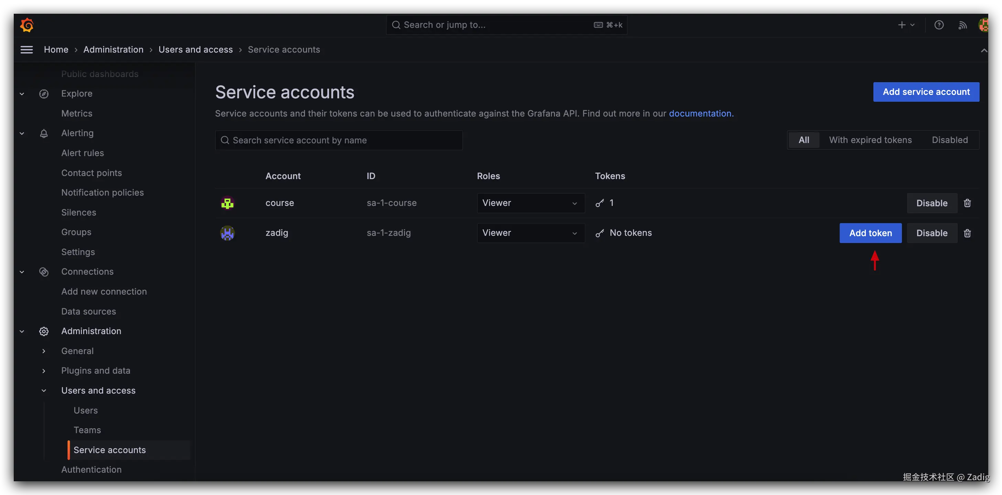This screenshot has height=495, width=1002.
Task: Click the service account search field
Action: [338, 140]
